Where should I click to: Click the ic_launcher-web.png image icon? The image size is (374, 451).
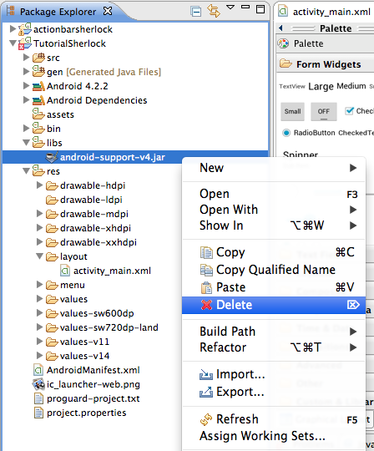pos(38,384)
